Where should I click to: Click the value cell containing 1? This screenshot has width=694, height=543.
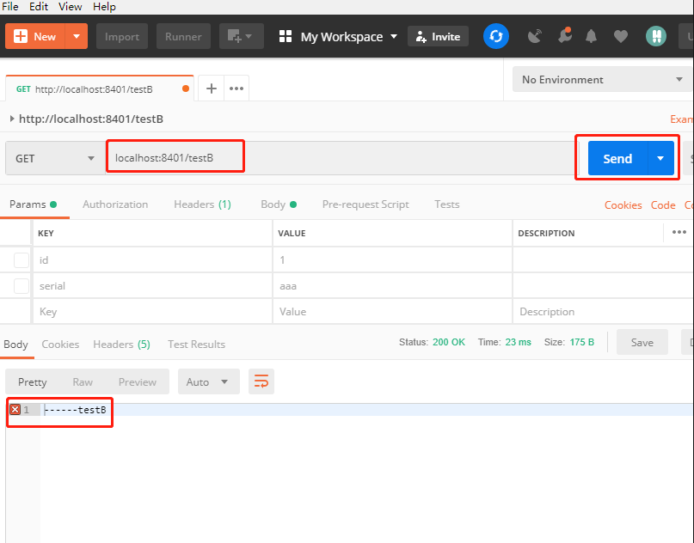393,260
